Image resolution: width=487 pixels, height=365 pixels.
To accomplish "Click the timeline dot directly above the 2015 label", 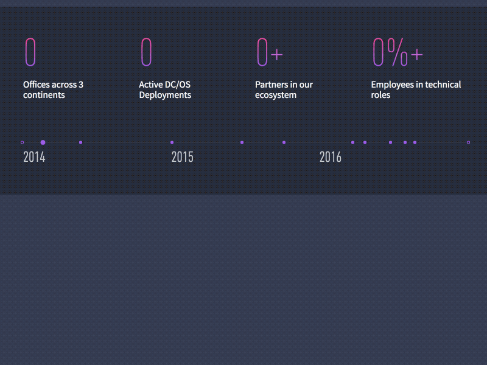I will pos(171,142).
